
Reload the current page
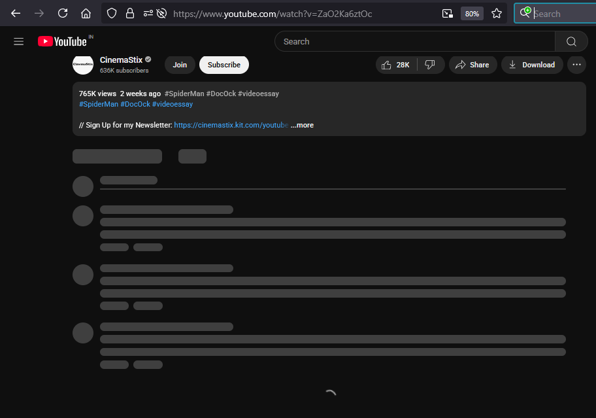[x=63, y=14]
